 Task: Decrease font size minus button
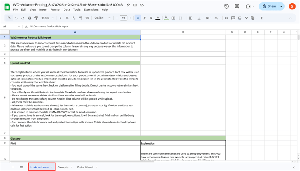[117, 18]
